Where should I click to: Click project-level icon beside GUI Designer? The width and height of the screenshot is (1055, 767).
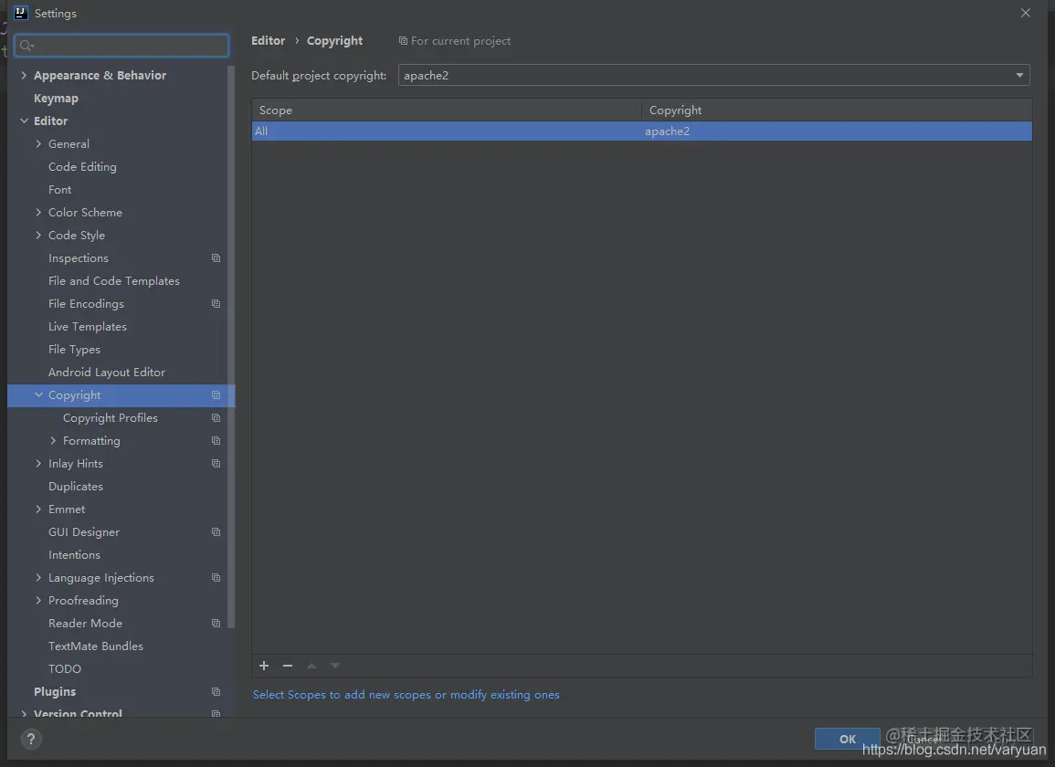216,532
